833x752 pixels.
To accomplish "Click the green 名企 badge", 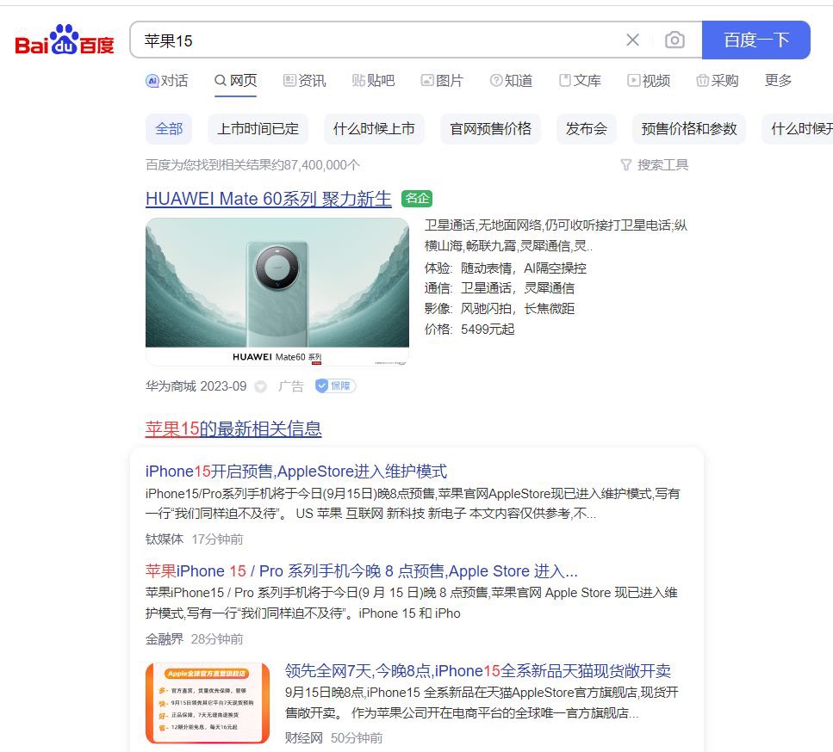I will coord(417,199).
